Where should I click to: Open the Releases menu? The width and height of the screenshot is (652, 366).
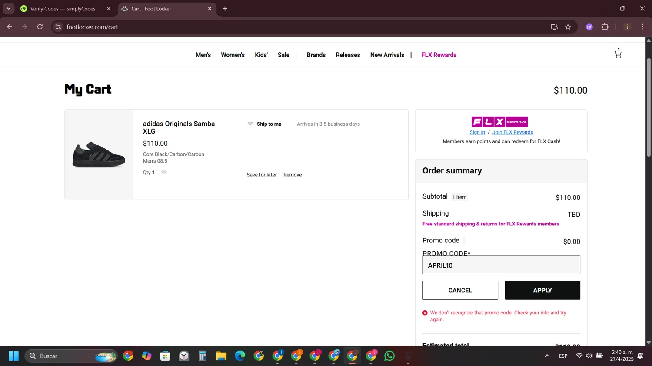click(x=348, y=55)
